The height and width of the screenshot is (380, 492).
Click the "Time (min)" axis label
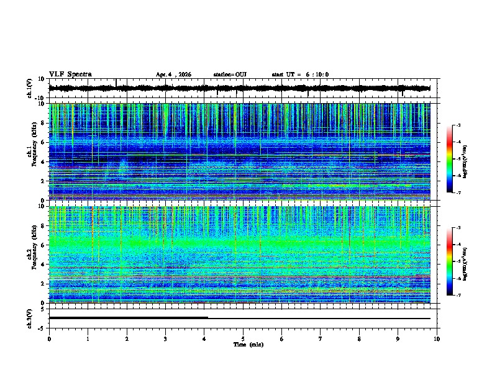(x=248, y=345)
